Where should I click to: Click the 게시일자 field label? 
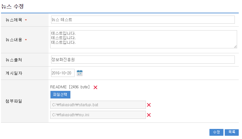(x=14, y=73)
